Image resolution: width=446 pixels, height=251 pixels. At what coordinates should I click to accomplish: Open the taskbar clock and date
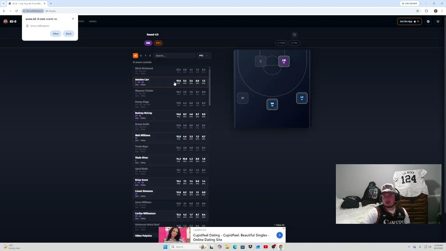tap(438, 247)
